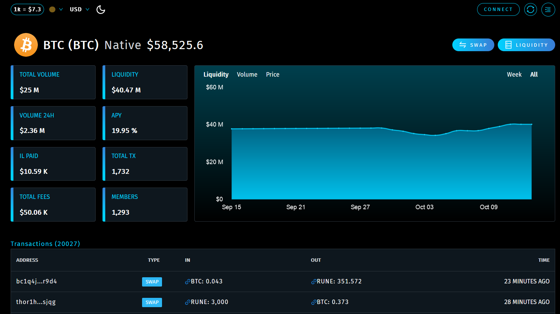Show the Price chart tab
This screenshot has width=560, height=314.
(x=272, y=75)
